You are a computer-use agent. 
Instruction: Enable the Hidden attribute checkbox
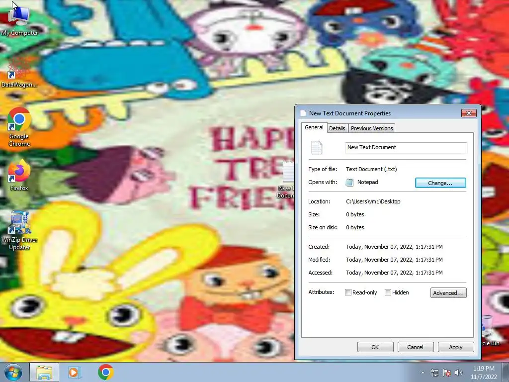tap(388, 292)
